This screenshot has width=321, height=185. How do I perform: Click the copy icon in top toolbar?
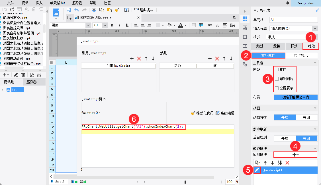[x=101, y=10]
